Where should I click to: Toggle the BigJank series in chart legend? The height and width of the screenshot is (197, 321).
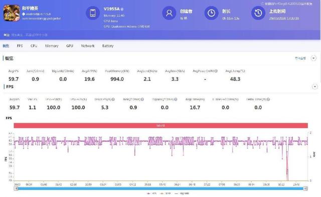tap(182, 193)
